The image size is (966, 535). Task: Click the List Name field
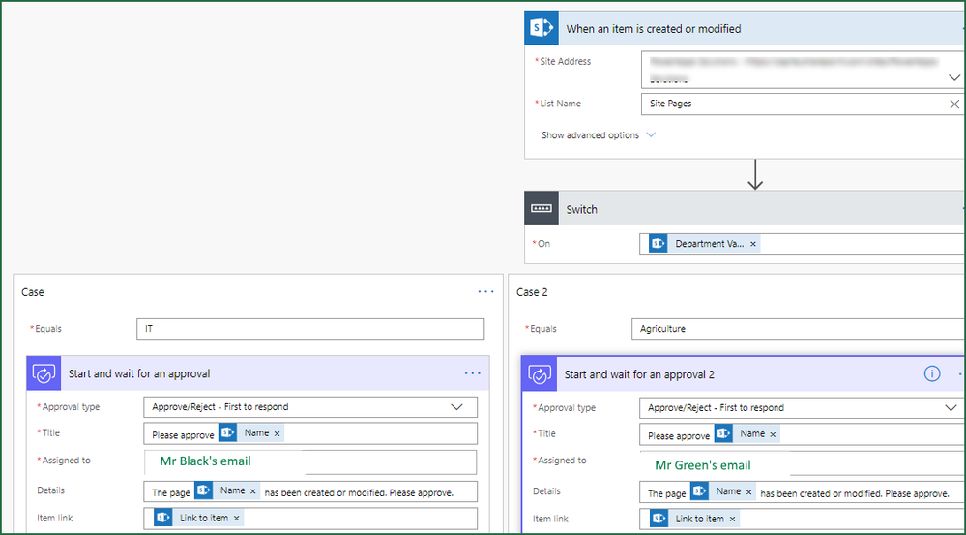(803, 104)
